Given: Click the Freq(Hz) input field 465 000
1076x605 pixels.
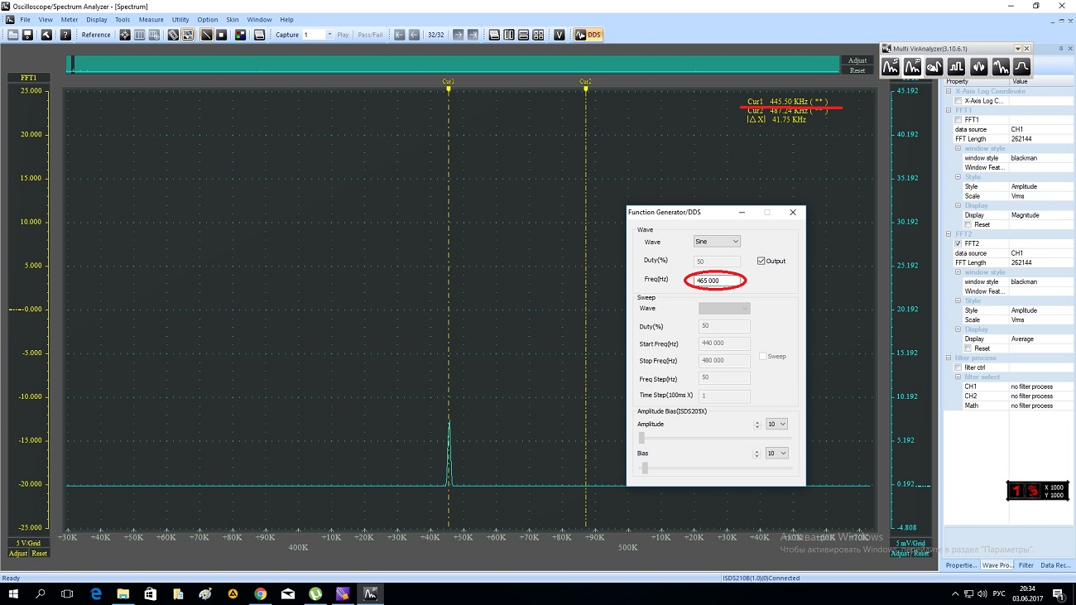Looking at the screenshot, I should click(x=717, y=281).
